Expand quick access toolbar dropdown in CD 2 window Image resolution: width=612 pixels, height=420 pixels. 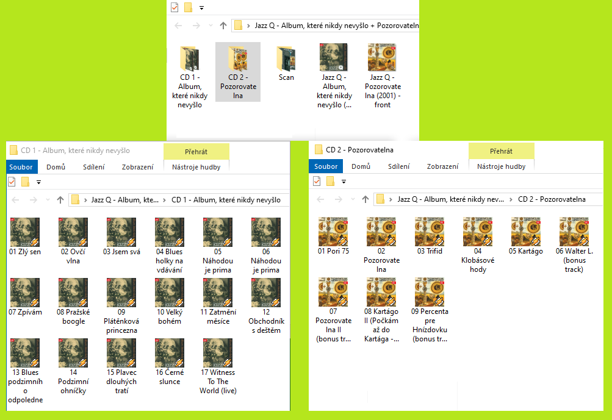(344, 181)
